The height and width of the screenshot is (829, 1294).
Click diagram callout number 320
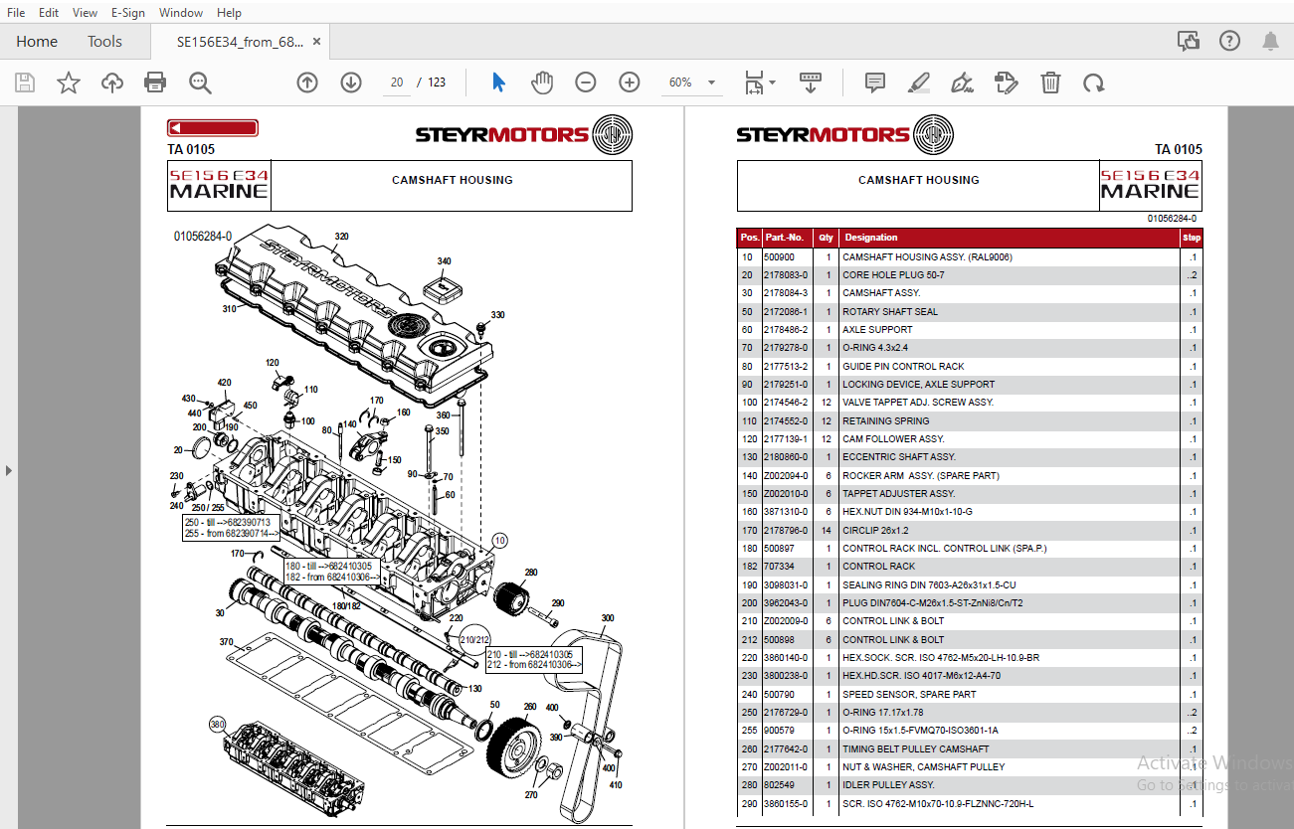point(341,237)
